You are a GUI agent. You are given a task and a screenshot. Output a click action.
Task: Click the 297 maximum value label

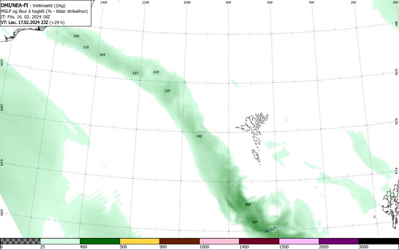255,222
